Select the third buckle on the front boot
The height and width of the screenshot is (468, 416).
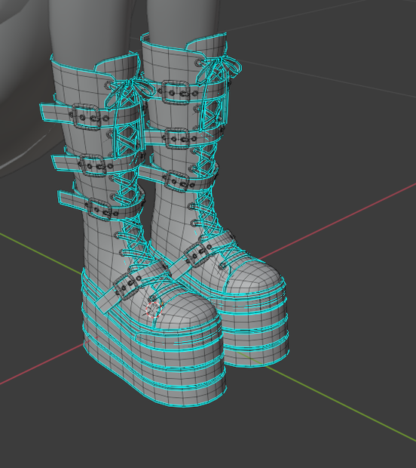(100, 209)
